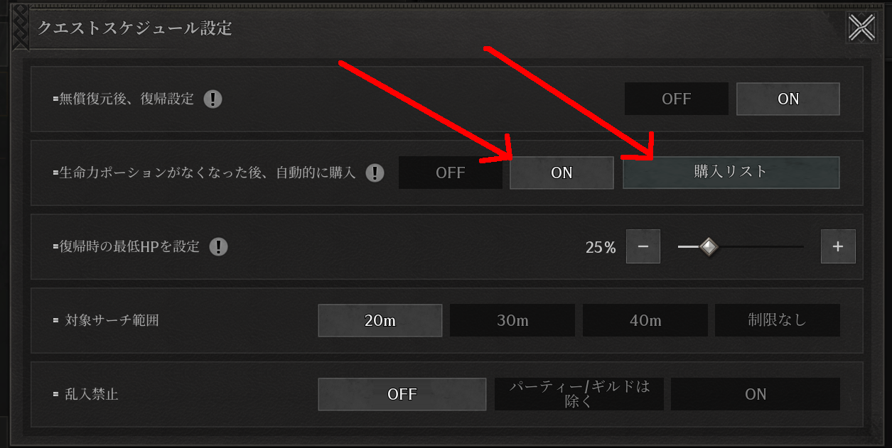Viewport: 892px width, 448px height.
Task: Enable auto potion purchase with ON
Action: [x=561, y=173]
